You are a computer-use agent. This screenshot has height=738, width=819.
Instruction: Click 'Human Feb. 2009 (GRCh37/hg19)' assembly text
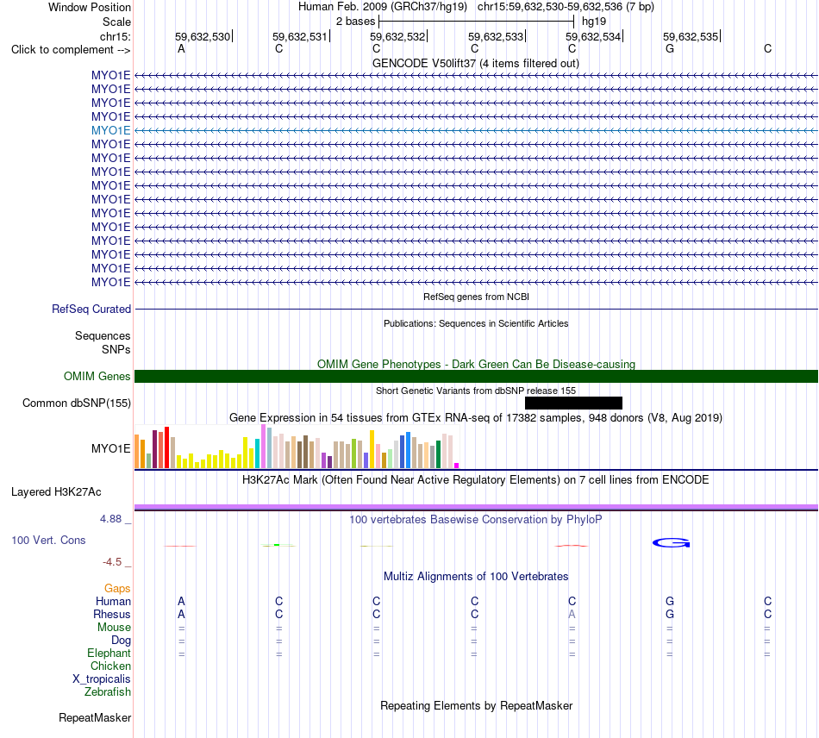[x=382, y=7]
